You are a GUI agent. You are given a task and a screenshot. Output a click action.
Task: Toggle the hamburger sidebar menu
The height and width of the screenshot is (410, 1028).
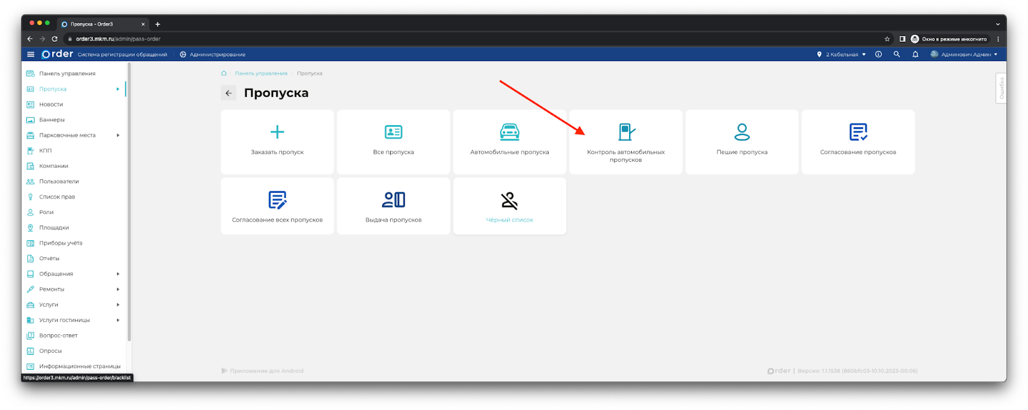pos(30,55)
